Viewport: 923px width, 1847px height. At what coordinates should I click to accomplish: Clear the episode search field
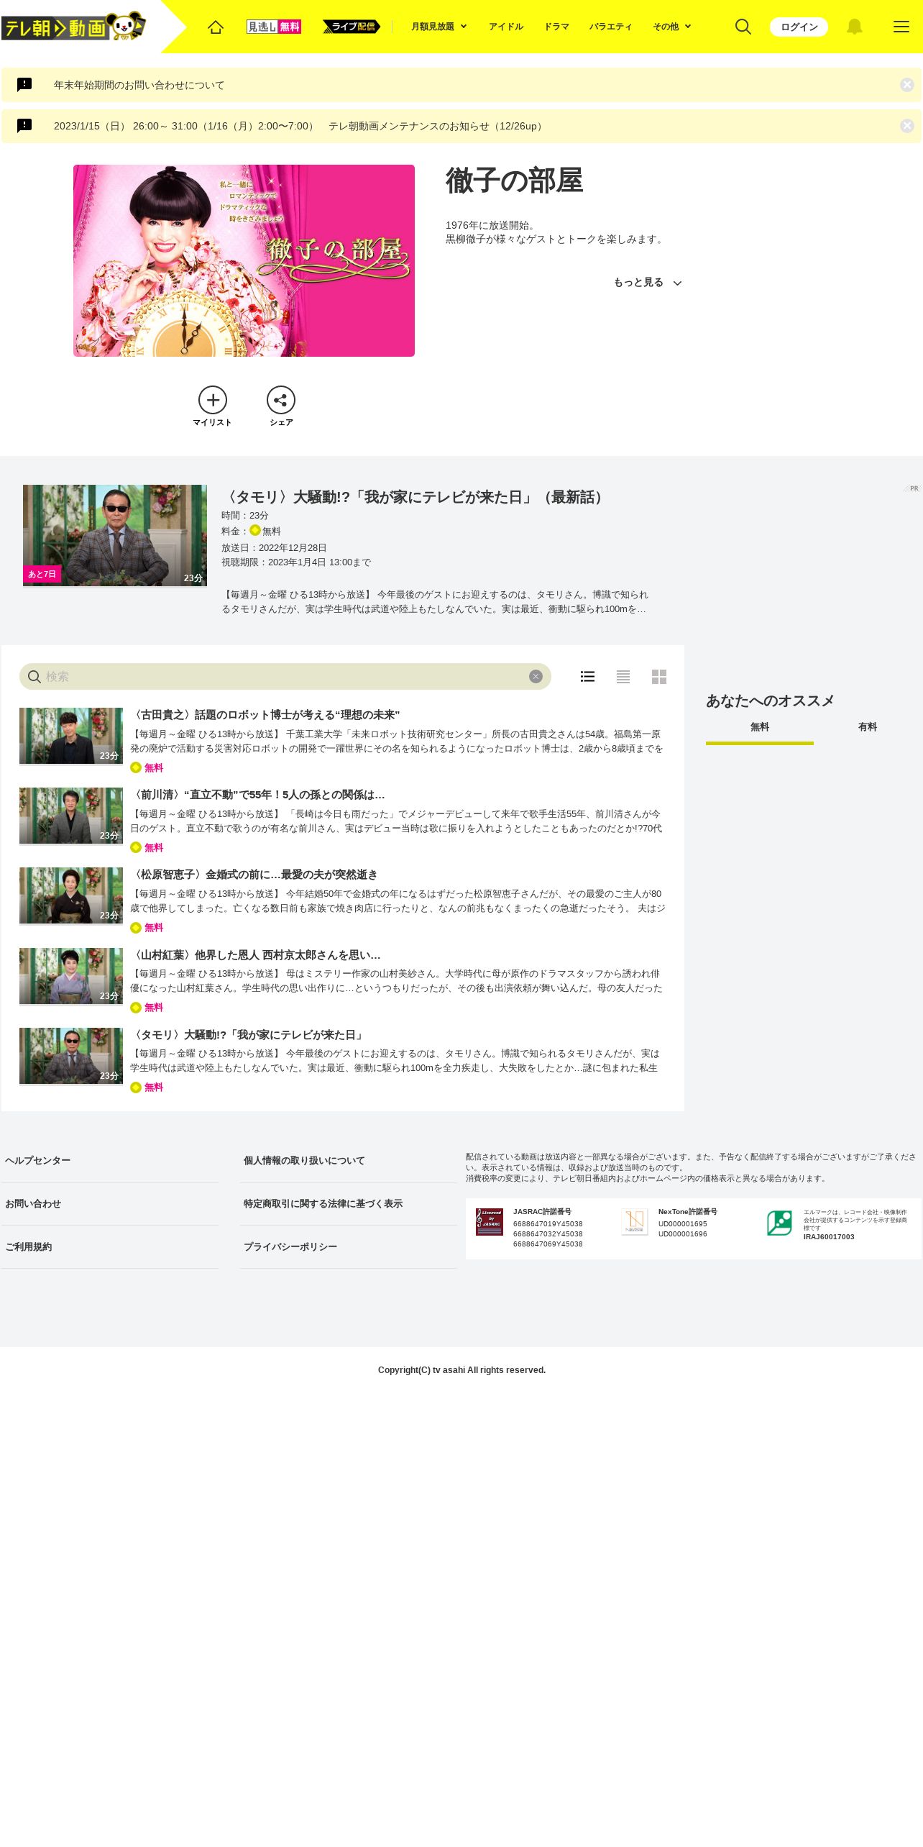click(536, 677)
